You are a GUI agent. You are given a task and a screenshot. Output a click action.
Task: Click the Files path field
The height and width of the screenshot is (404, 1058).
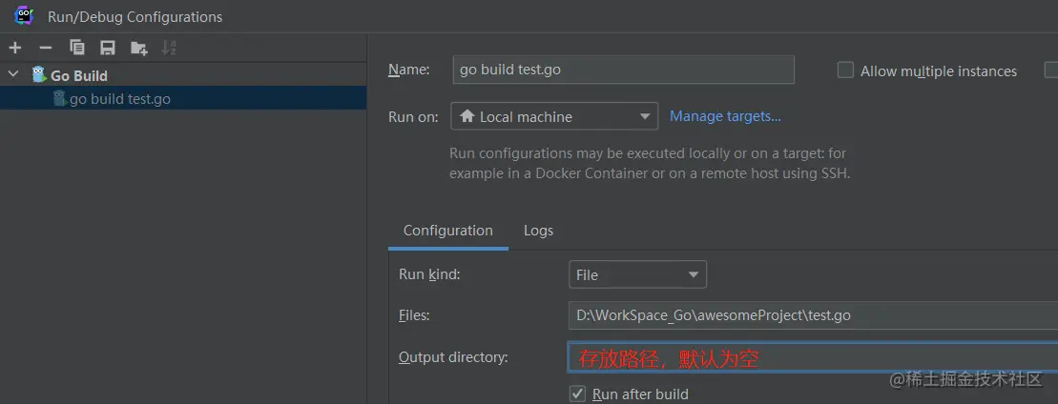pyautogui.click(x=813, y=315)
